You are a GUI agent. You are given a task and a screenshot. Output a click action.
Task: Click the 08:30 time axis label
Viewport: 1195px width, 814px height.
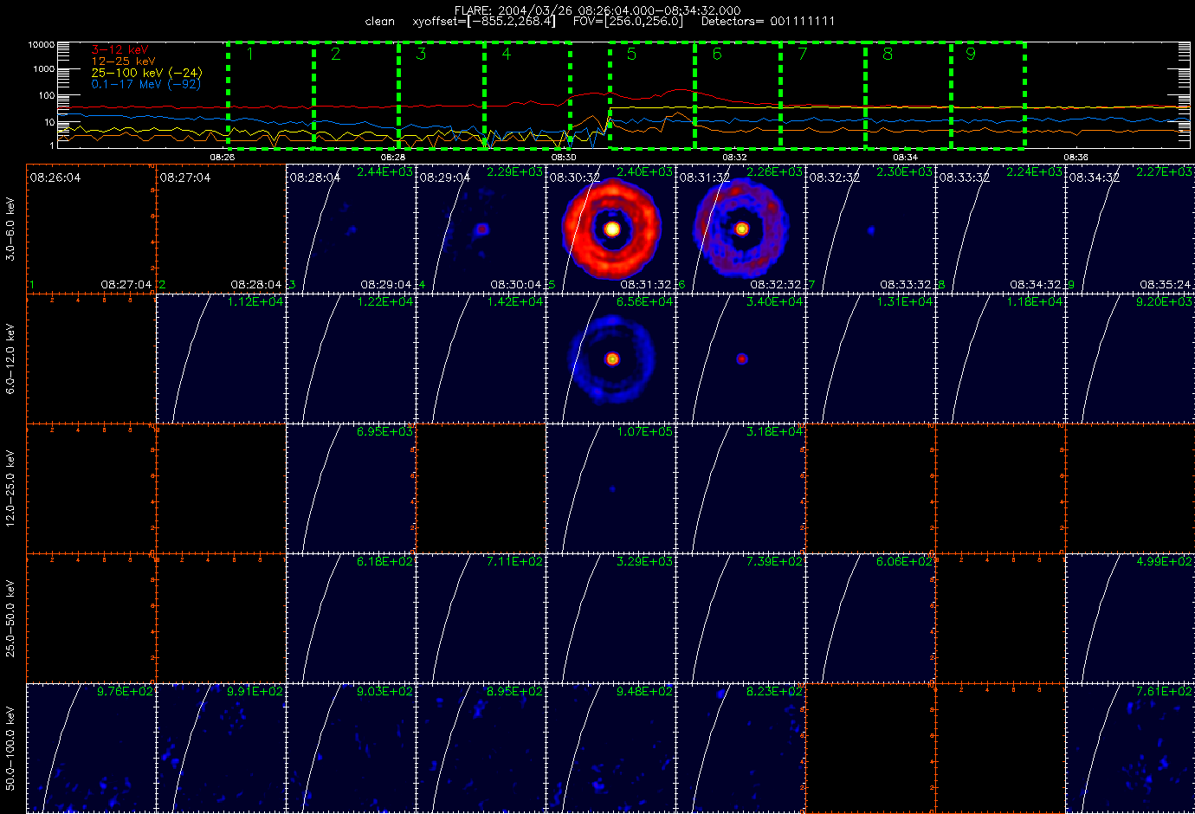coord(564,158)
